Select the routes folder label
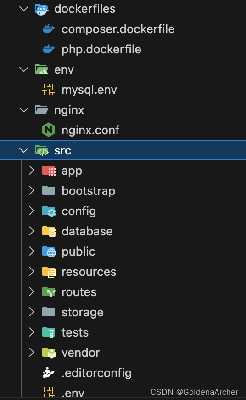Screen dimensions: 246x400 tap(79, 292)
